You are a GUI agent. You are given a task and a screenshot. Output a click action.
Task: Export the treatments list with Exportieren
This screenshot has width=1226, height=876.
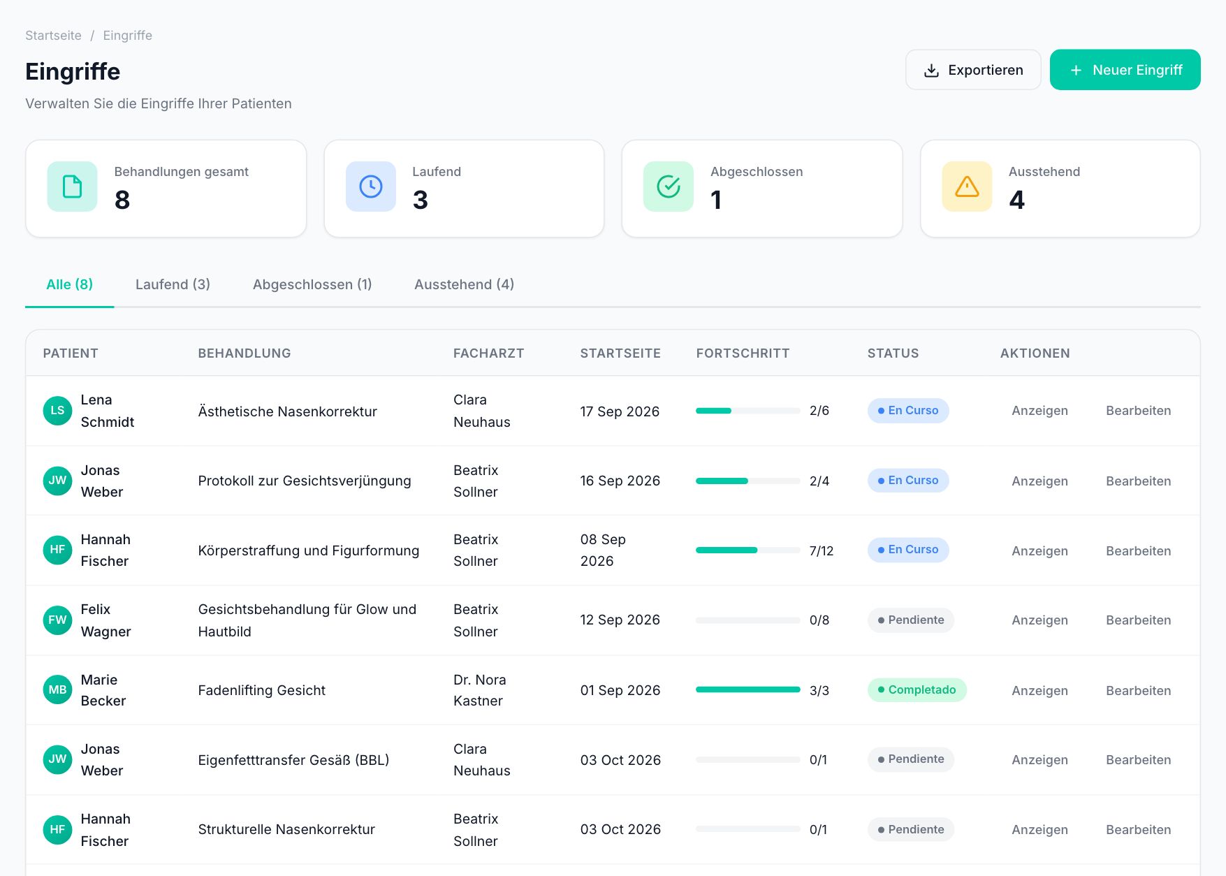pyautogui.click(x=973, y=70)
